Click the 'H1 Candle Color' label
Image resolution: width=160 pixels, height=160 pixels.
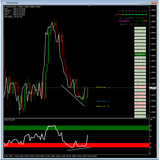(x=132, y=18)
